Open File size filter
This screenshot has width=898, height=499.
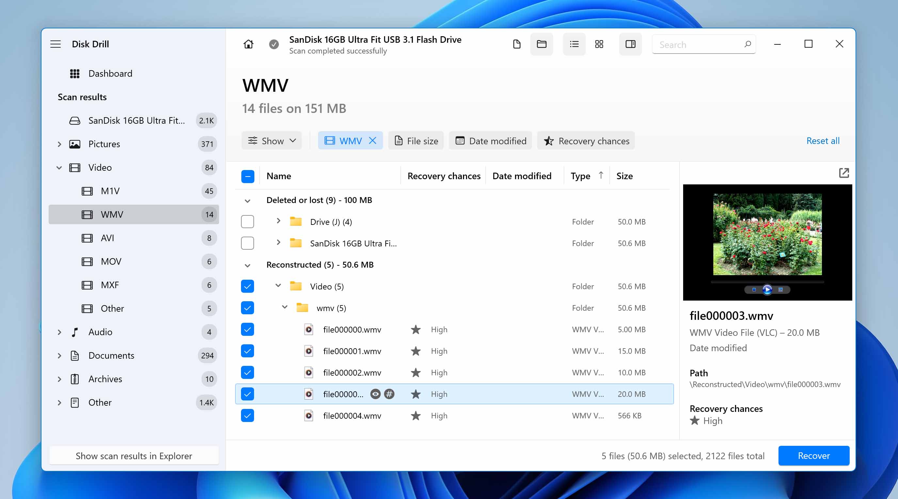click(x=416, y=141)
